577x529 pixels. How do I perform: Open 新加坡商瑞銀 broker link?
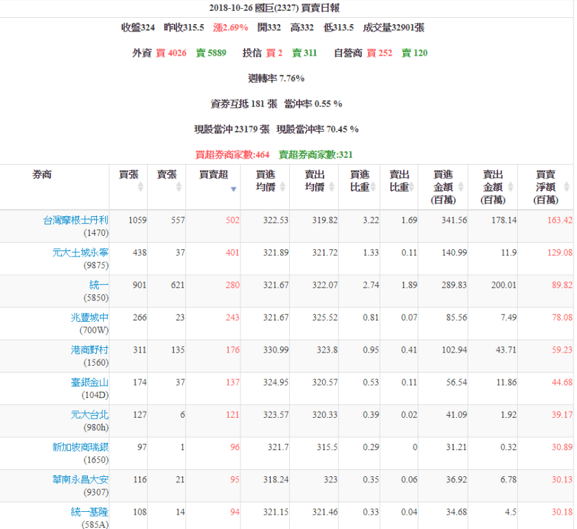[x=80, y=447]
